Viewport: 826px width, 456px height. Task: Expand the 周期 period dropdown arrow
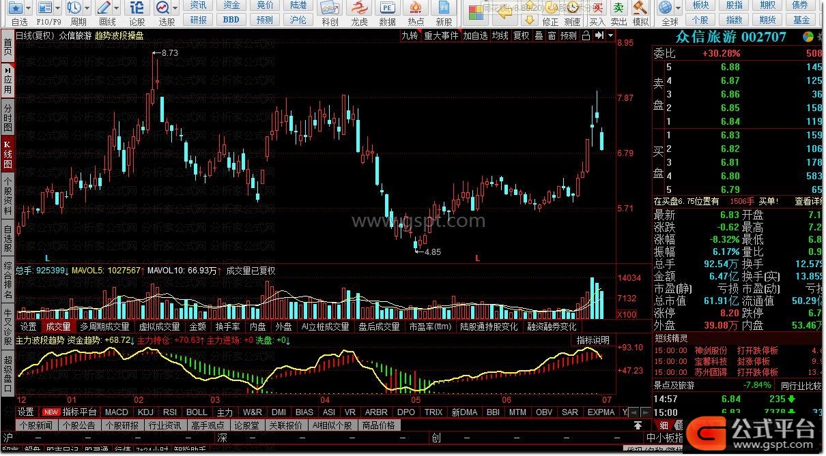pyautogui.click(x=87, y=8)
